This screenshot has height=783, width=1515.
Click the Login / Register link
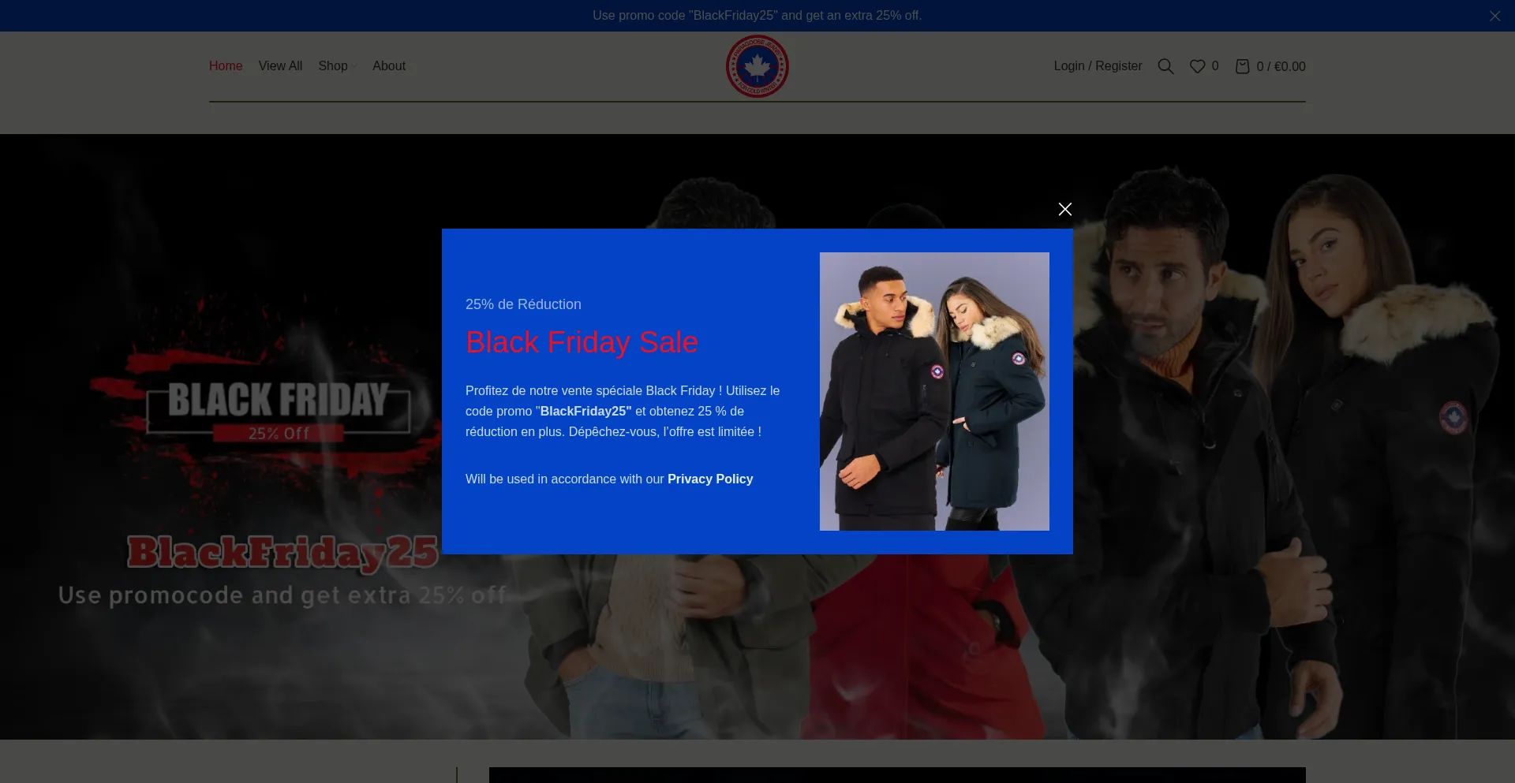coord(1098,66)
